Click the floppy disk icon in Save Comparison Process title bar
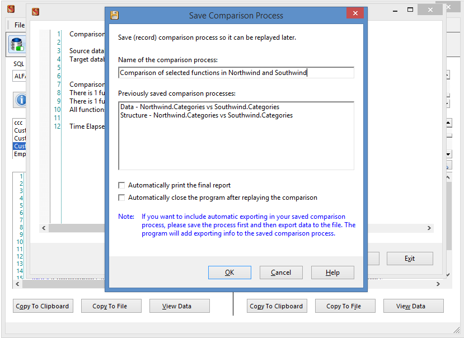Image resolution: width=464 pixels, height=338 pixels. 114,15
